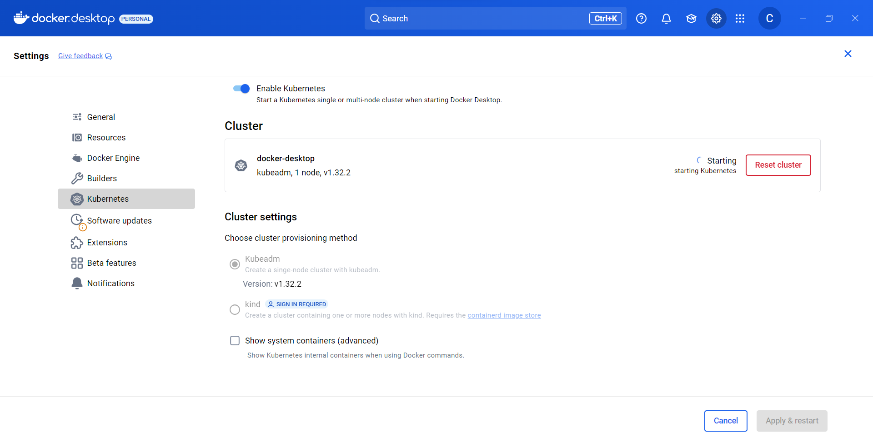Click the Docker Engine whale icon

pos(77,158)
